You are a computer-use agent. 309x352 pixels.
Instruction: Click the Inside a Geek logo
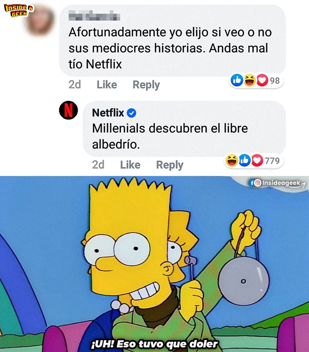pos(19,11)
